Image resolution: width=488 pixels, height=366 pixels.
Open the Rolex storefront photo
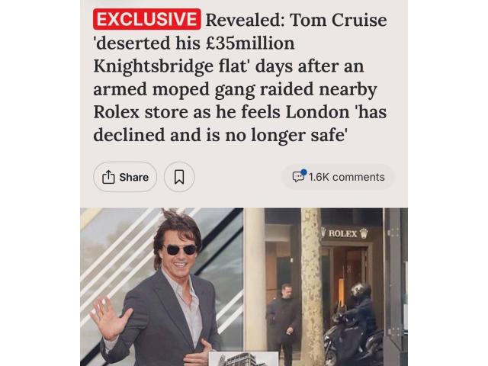(x=326, y=287)
